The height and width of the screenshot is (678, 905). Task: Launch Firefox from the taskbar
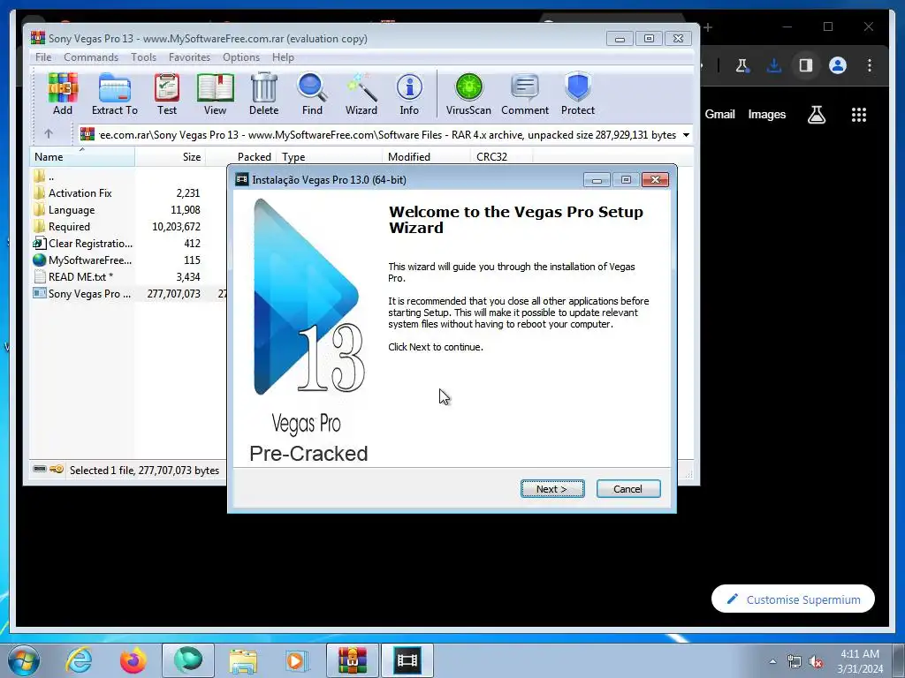click(133, 660)
